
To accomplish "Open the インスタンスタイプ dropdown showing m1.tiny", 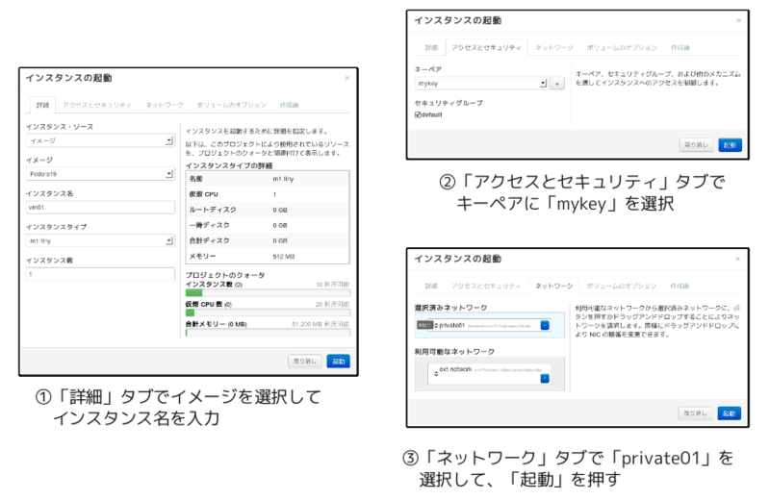I will [x=100, y=241].
